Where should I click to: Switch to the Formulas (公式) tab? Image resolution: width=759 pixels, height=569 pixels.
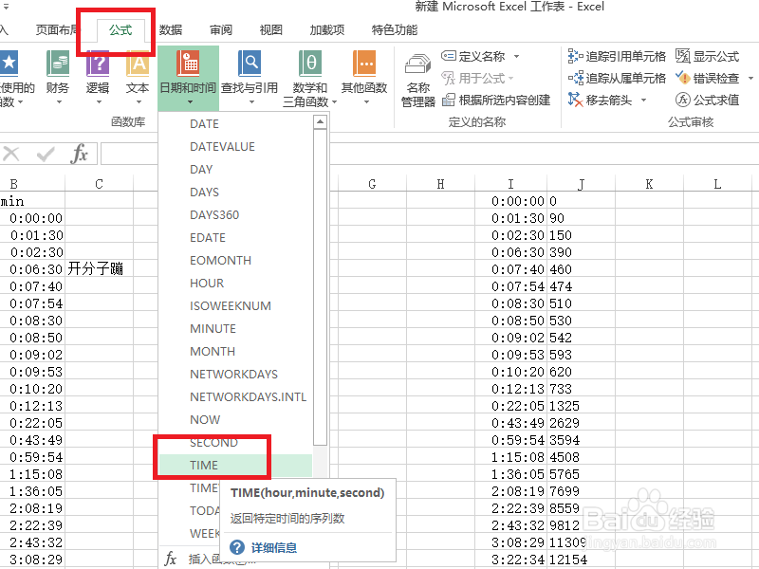point(120,30)
